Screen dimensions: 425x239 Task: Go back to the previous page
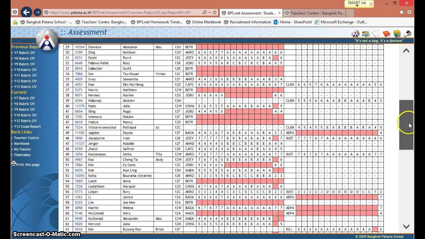point(26,13)
